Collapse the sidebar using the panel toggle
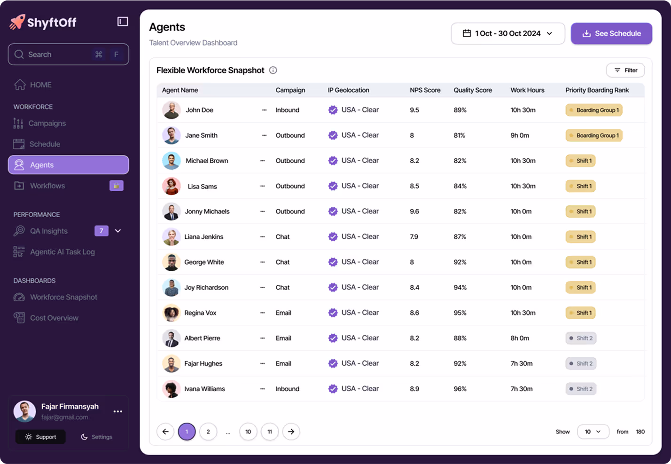 (122, 21)
